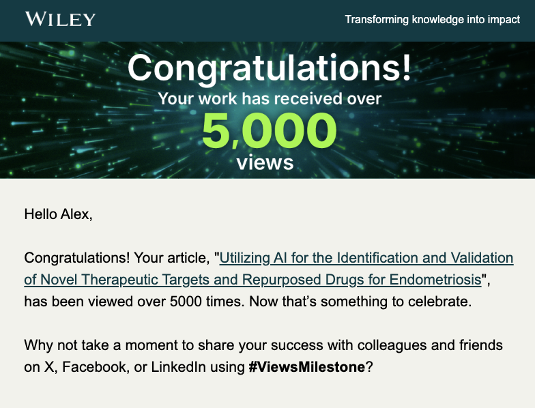Image resolution: width=535 pixels, height=408 pixels.
Task: Click the Wiley logo in header
Action: [x=60, y=19]
